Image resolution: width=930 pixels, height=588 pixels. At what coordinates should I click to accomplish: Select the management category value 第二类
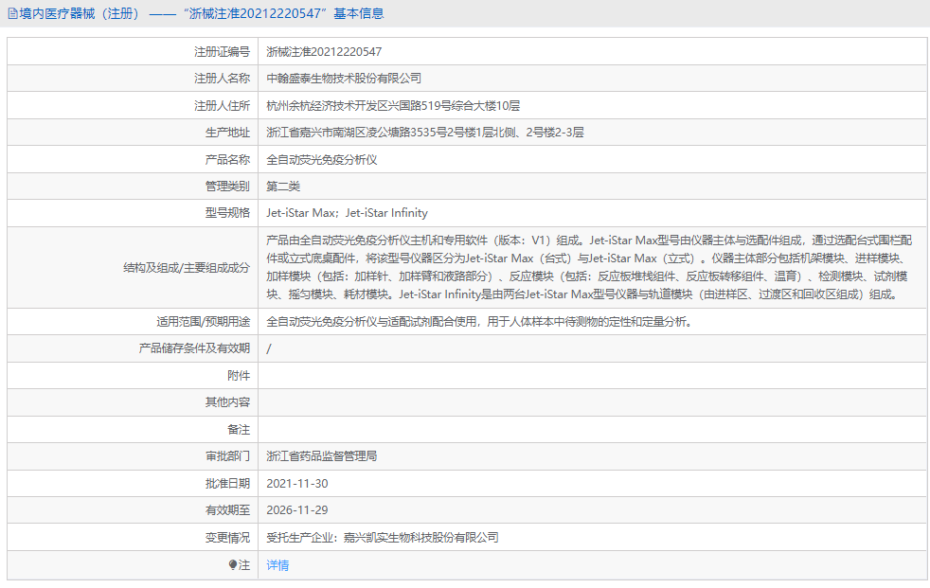tap(283, 187)
